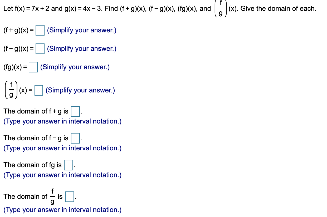Click the last interval notation instruction

point(62,210)
